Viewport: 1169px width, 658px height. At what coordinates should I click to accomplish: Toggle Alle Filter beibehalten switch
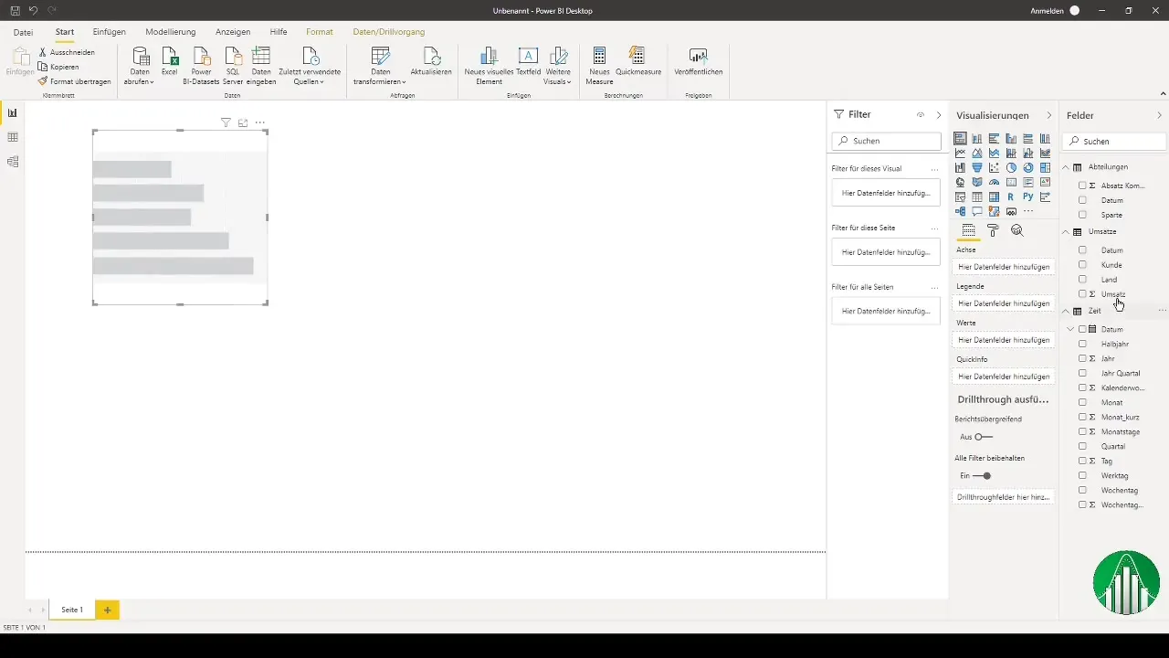click(982, 476)
